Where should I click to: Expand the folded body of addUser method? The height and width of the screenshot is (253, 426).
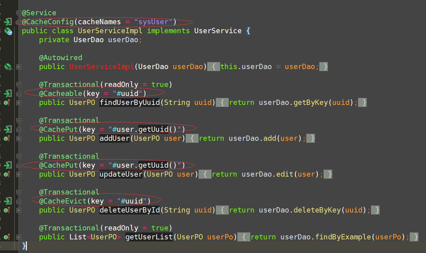pos(19,138)
